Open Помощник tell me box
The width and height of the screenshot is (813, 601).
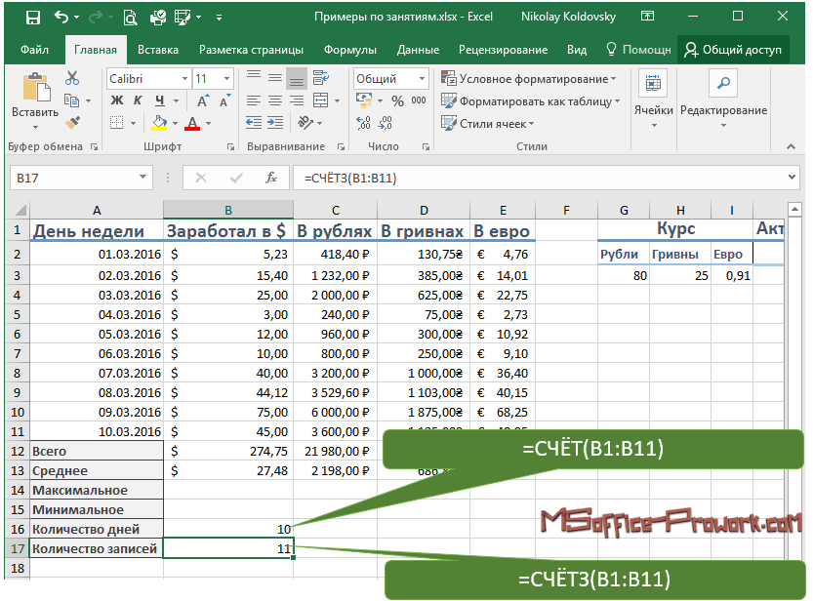coord(638,50)
